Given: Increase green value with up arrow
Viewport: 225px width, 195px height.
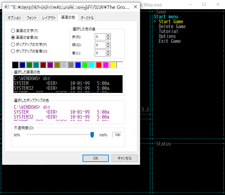Looking at the screenshot, I should pos(108,43).
